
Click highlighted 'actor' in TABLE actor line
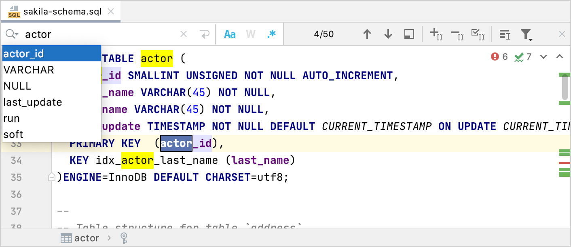[x=157, y=59]
